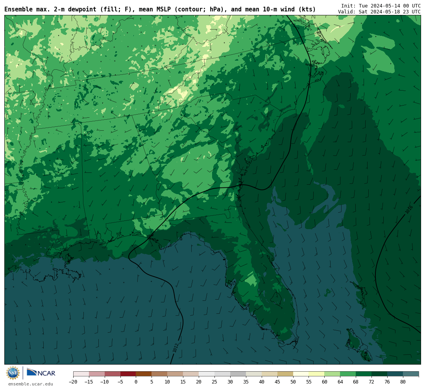The height and width of the screenshot is (389, 425).
Task: Click the colorbar tick label 80
Action: (403, 382)
